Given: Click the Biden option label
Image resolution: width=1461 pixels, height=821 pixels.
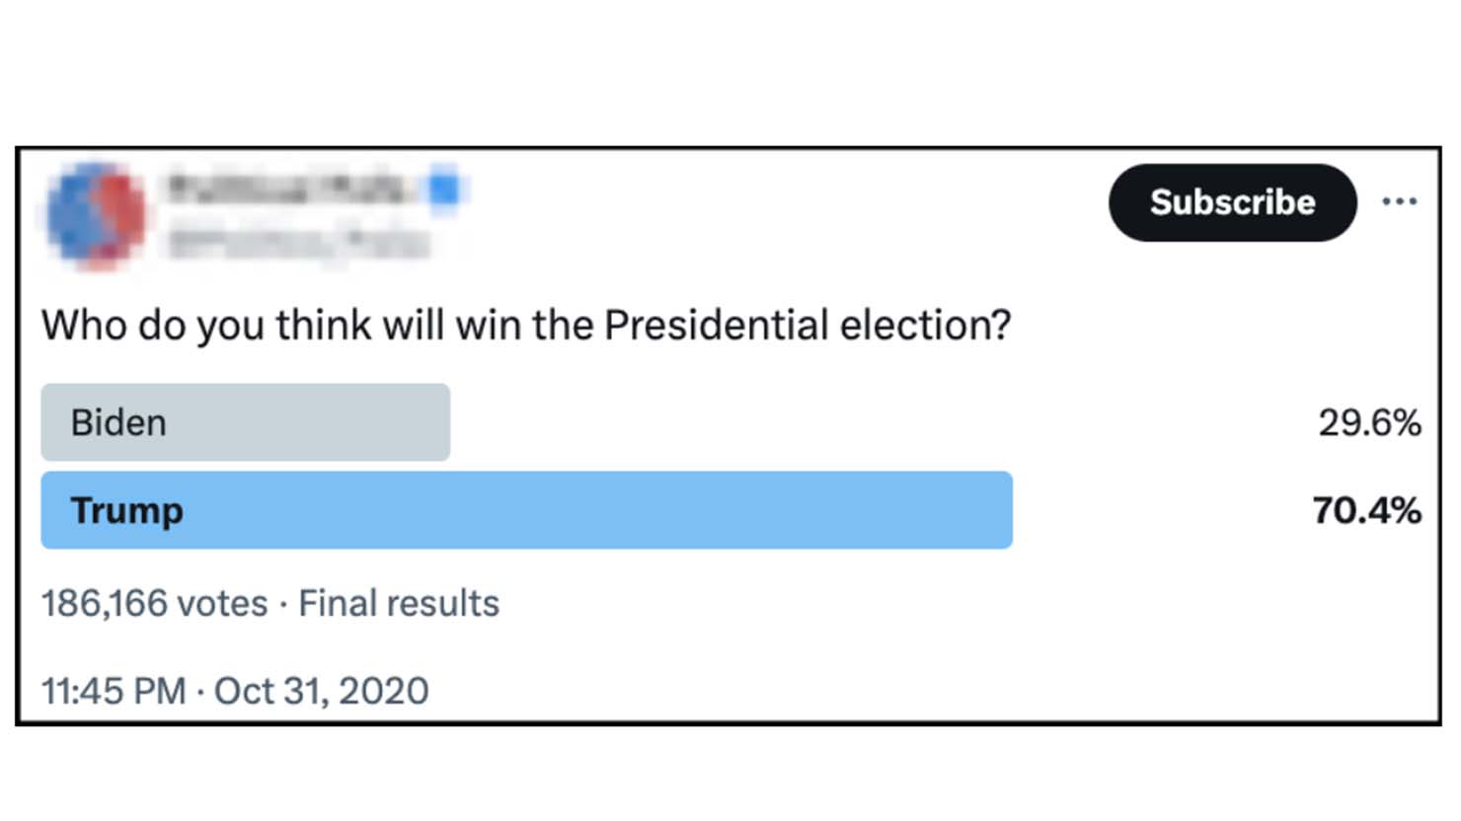Looking at the screenshot, I should click(x=118, y=422).
